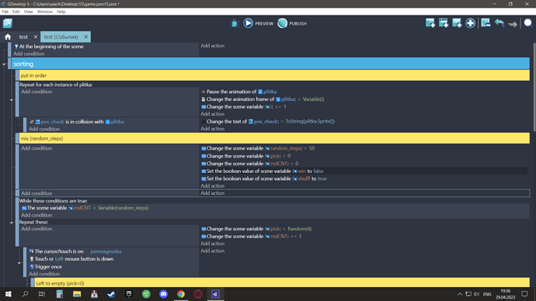
Task: Open Task View on taskbar
Action: [x=42, y=294]
